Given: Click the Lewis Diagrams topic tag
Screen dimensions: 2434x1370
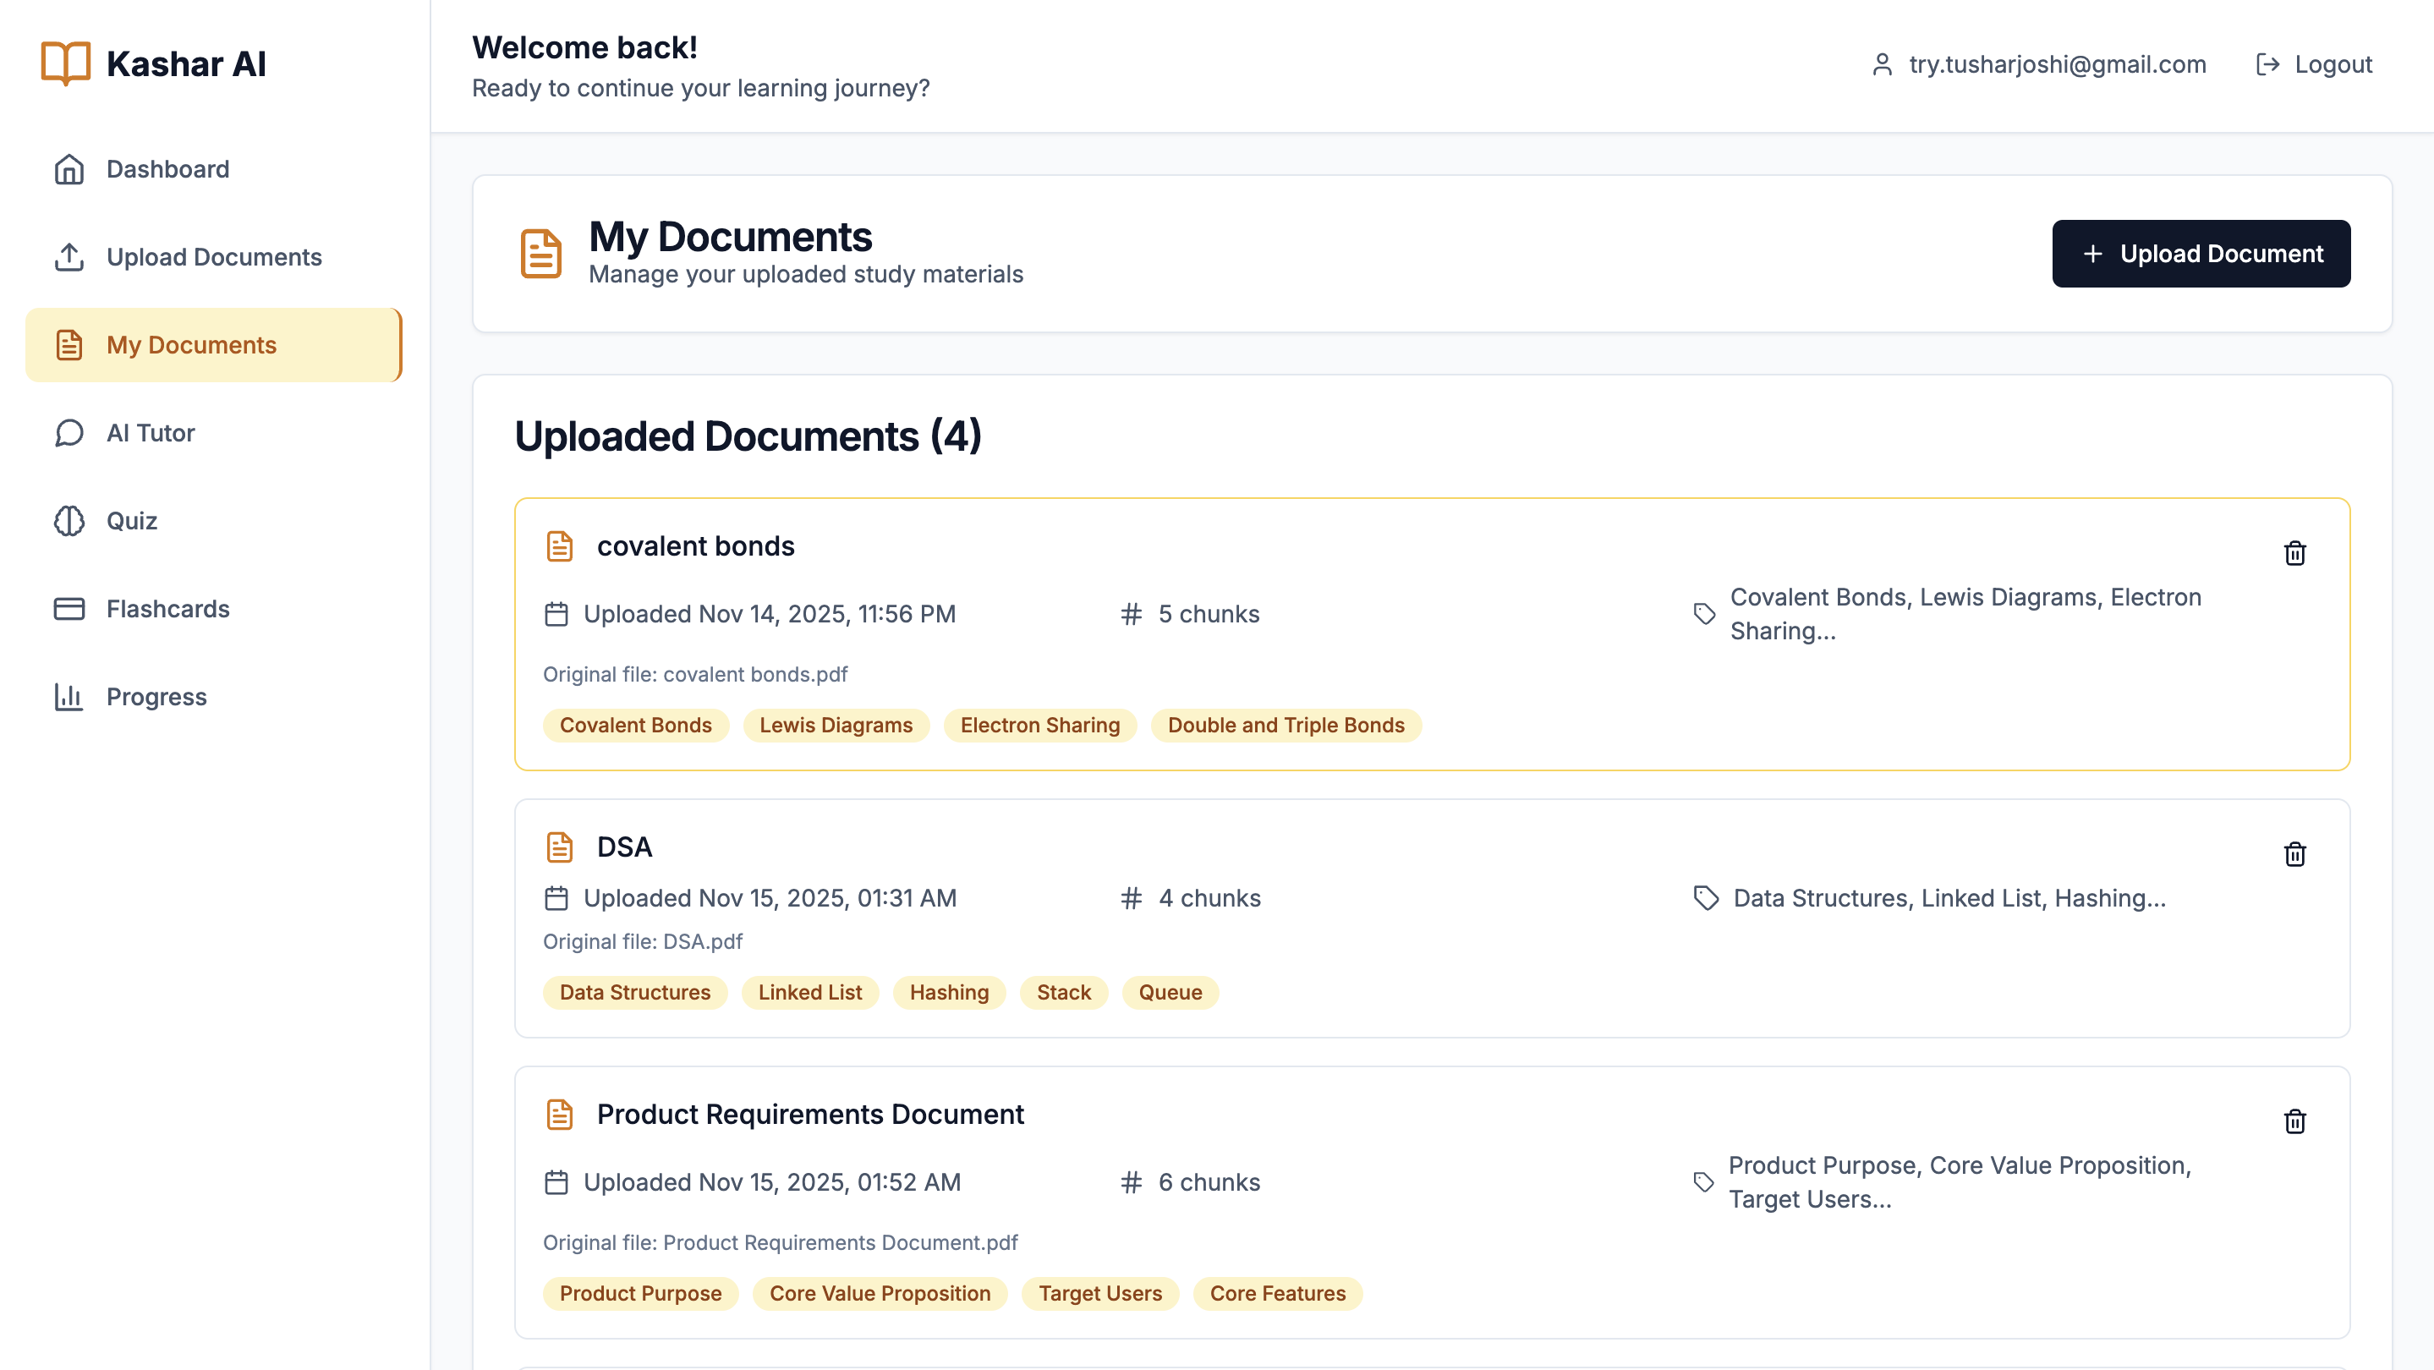Looking at the screenshot, I should click(x=836, y=726).
